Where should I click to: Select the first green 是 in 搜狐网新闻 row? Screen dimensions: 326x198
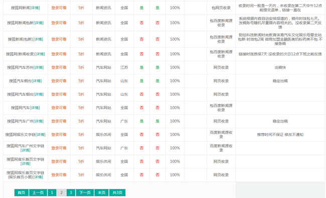tap(141, 8)
